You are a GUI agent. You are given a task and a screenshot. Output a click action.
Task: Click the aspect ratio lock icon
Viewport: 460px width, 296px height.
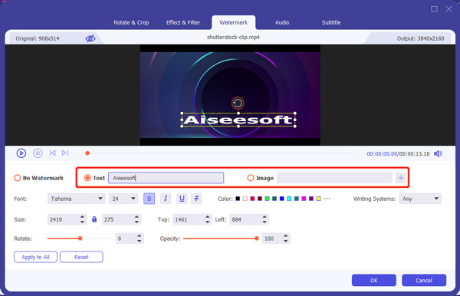click(94, 219)
